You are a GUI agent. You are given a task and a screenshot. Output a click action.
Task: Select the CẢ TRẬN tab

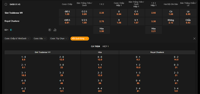(95, 46)
